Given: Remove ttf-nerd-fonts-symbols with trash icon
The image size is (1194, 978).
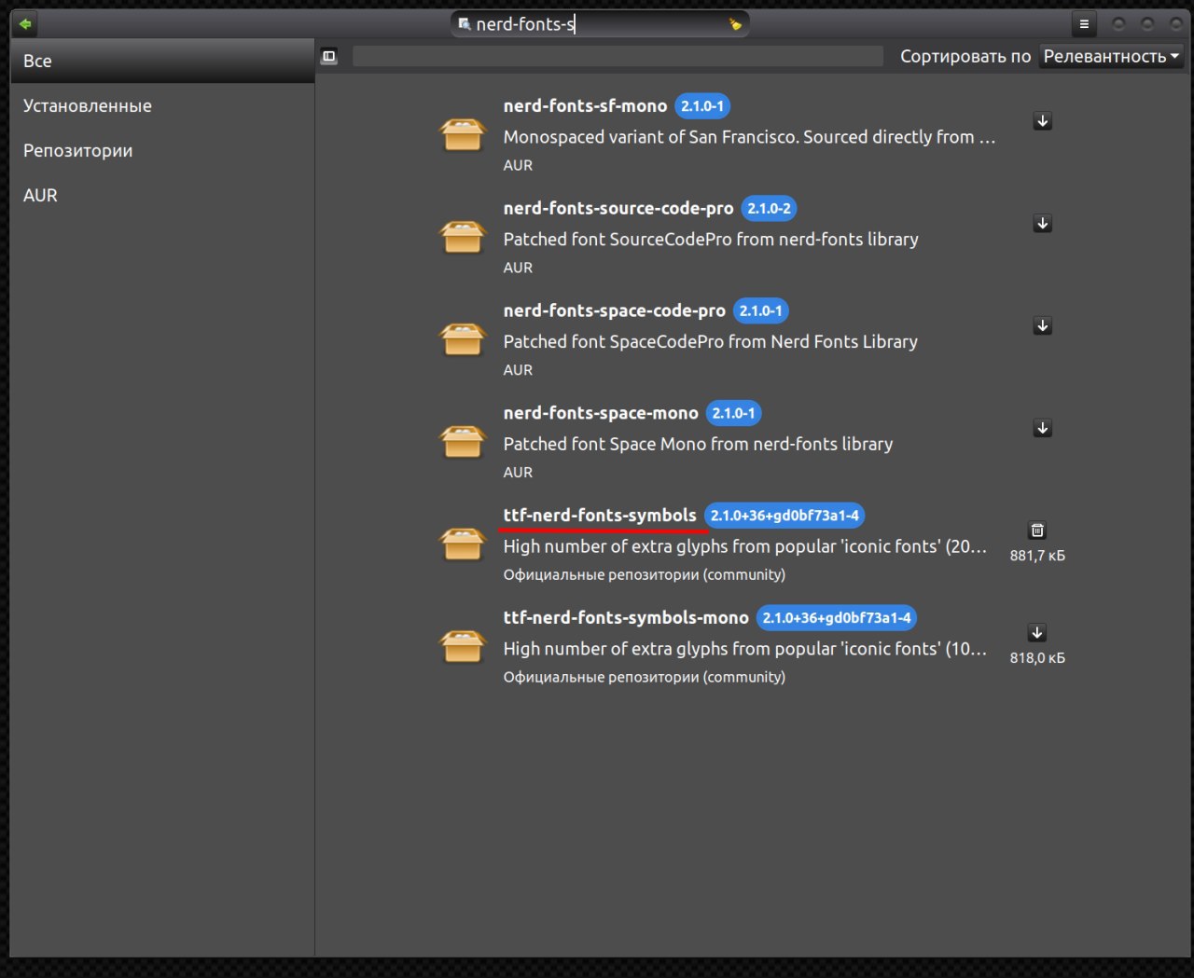Looking at the screenshot, I should click(1037, 530).
